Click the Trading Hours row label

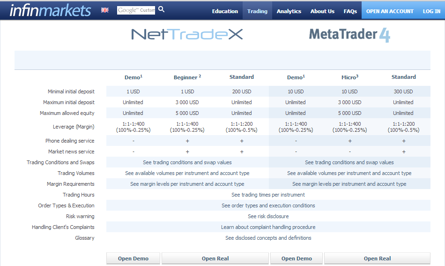pyautogui.click(x=78, y=195)
